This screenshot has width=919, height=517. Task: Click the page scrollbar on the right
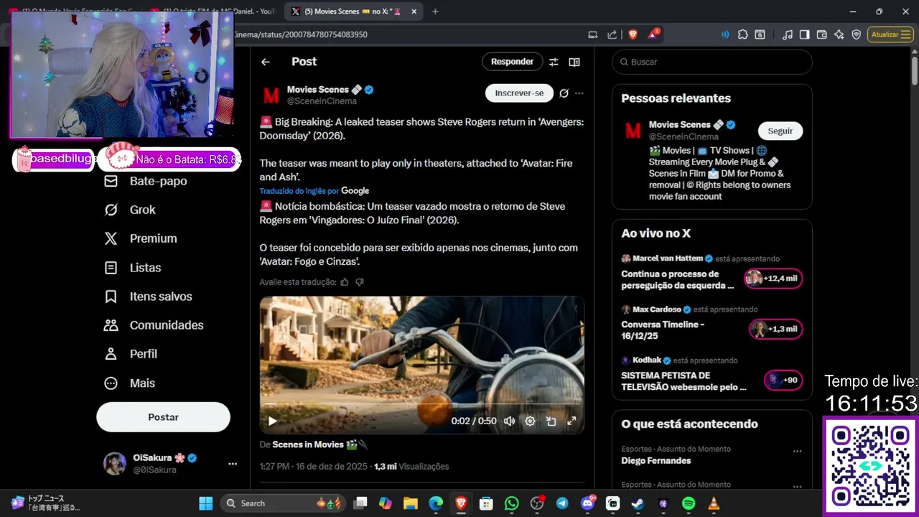914,72
